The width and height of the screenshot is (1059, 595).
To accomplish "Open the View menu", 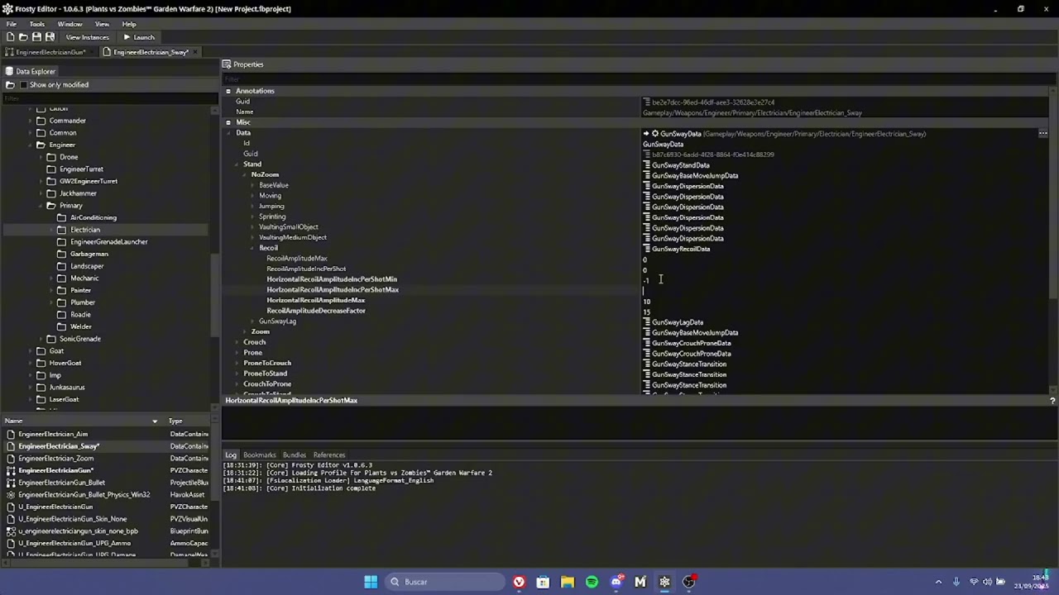I will (102, 24).
